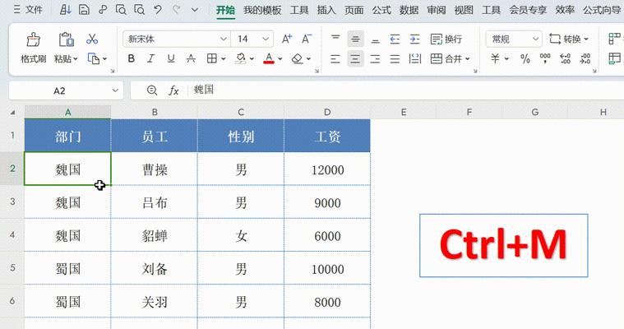Select cell containing 貂蝉
Screen dimensions: 624x329
tap(155, 235)
